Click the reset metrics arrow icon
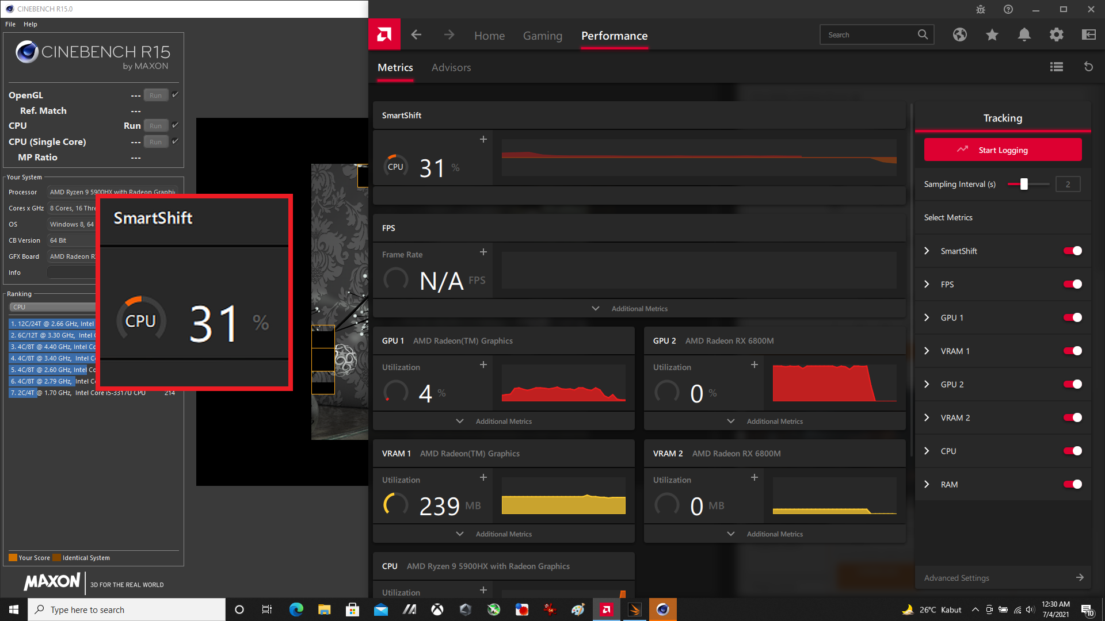 click(x=1088, y=67)
